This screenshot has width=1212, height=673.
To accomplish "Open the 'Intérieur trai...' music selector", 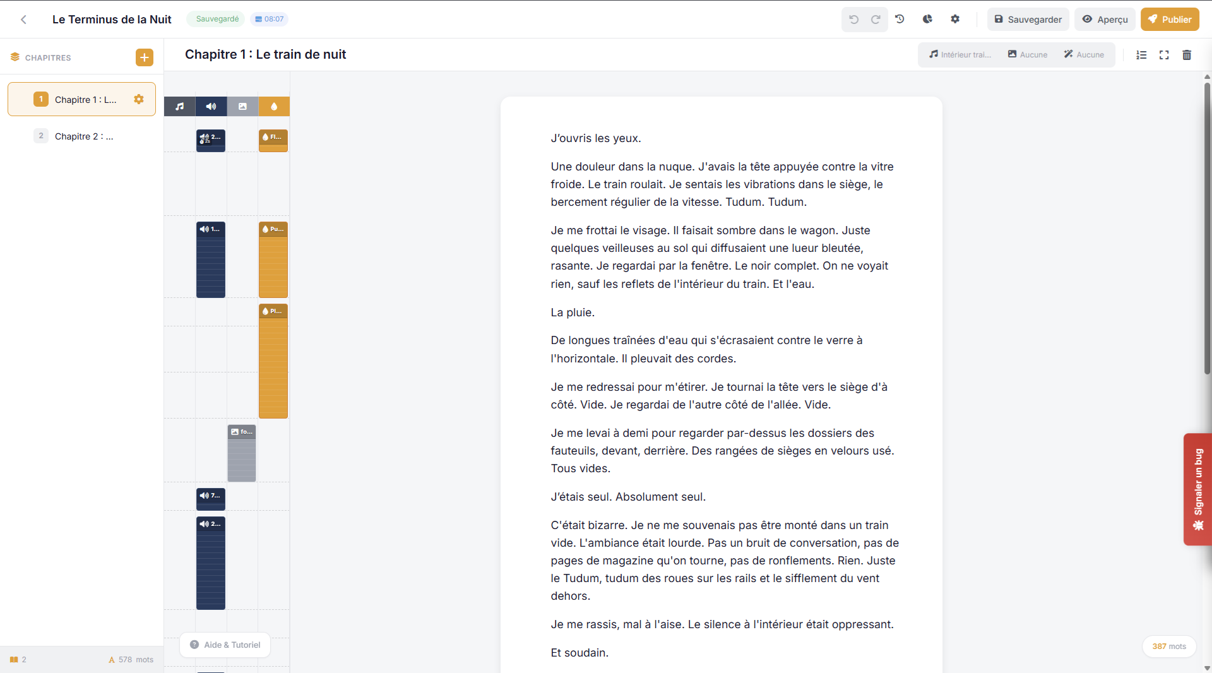I will (960, 55).
